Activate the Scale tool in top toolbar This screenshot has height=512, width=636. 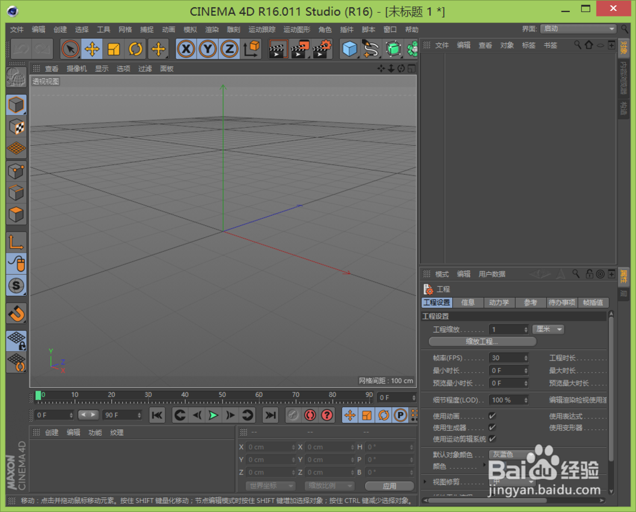[x=114, y=49]
